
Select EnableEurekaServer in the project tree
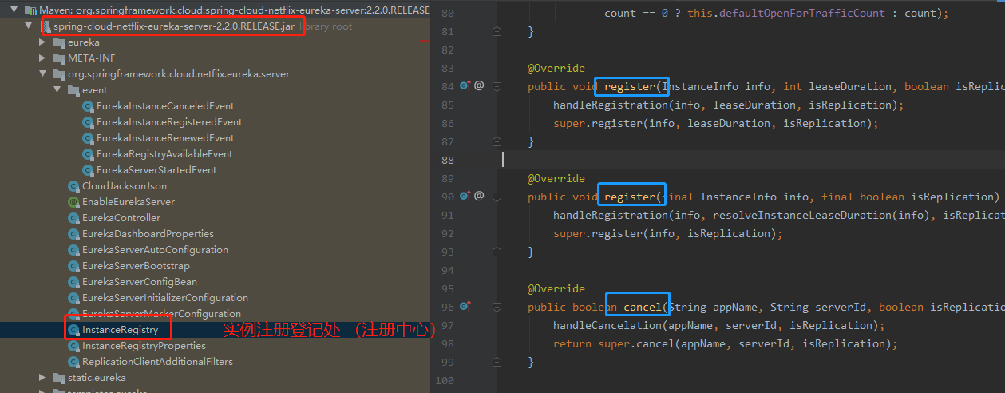click(129, 202)
